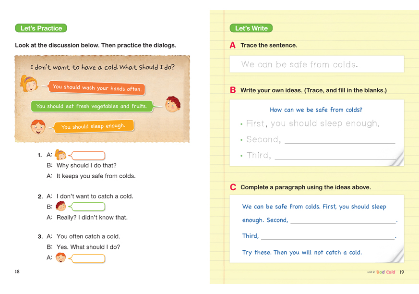
Task: Click the empty answer bubble in dialog 3
Action: (x=88, y=258)
